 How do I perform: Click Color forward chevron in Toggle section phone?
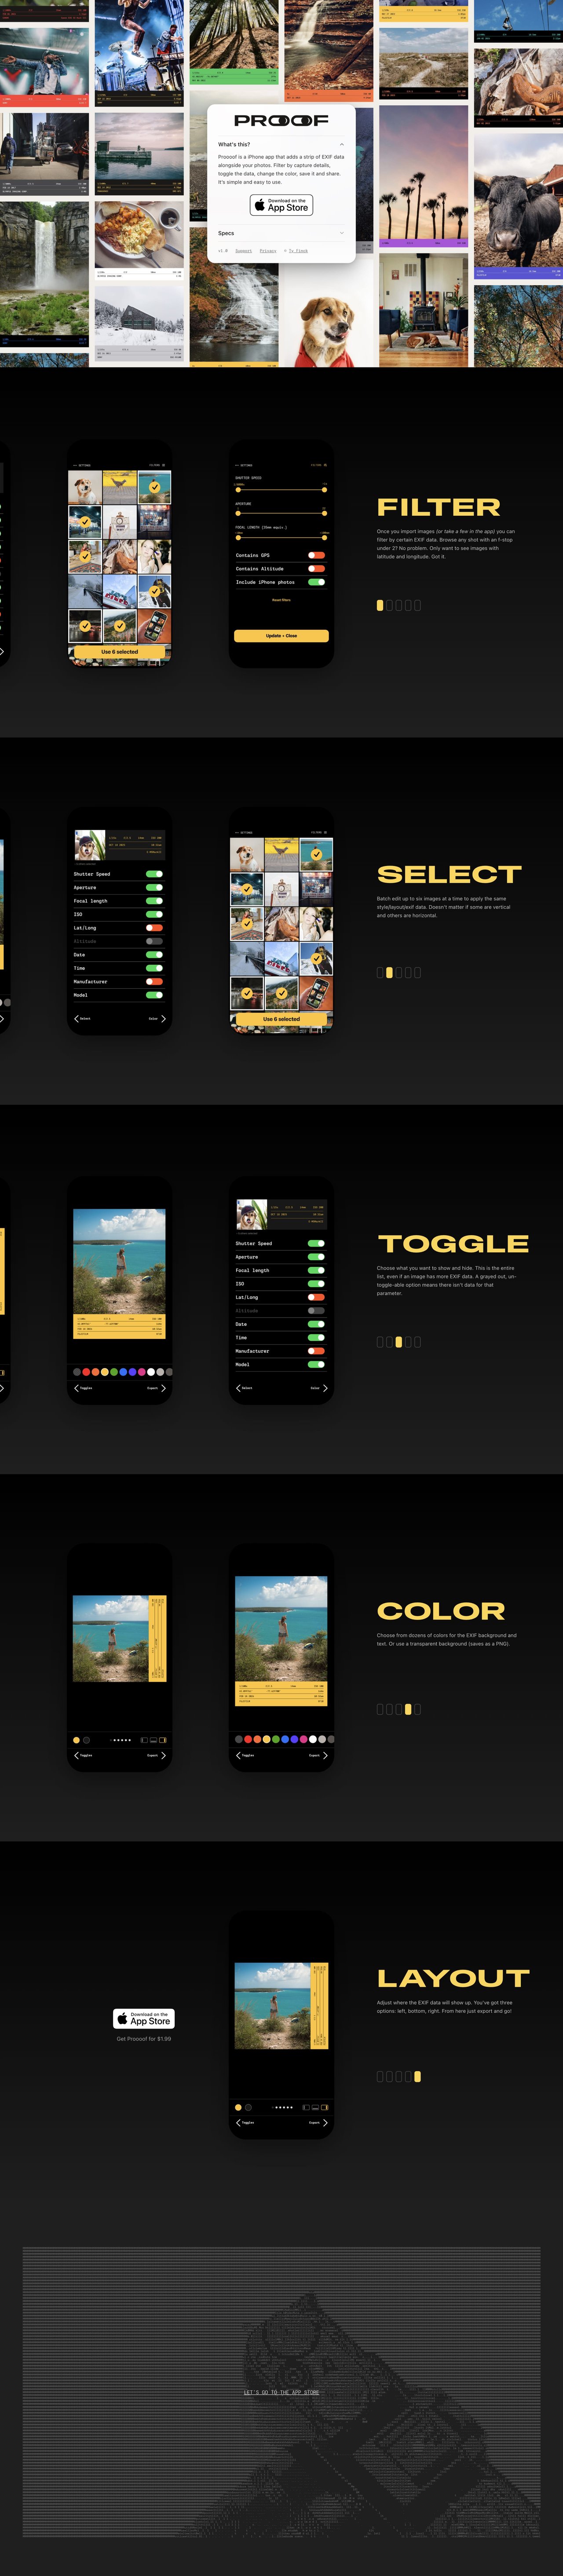(x=325, y=1388)
